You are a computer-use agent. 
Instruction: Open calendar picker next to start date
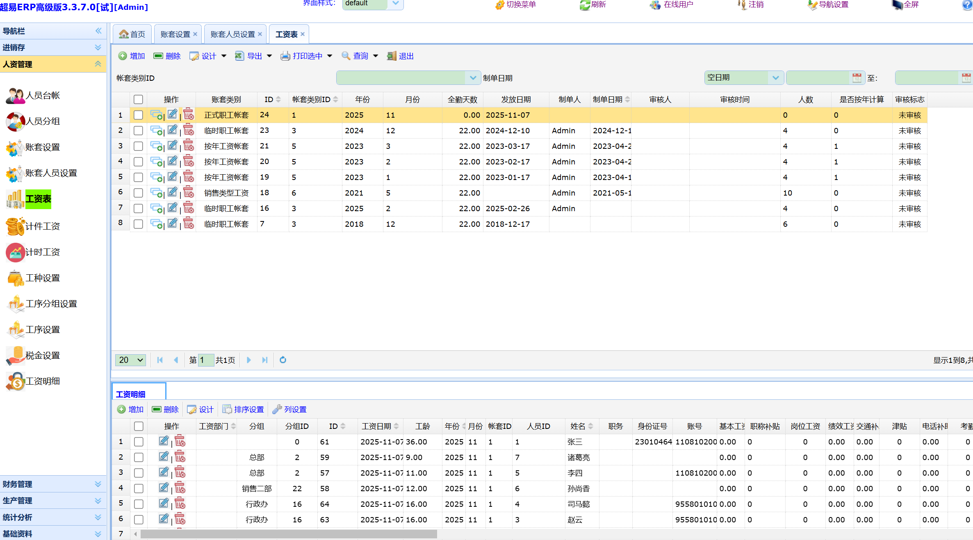tap(857, 78)
